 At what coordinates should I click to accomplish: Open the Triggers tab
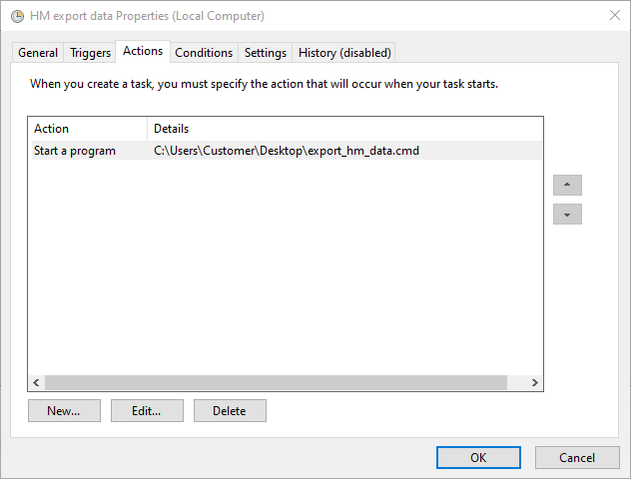pos(90,53)
